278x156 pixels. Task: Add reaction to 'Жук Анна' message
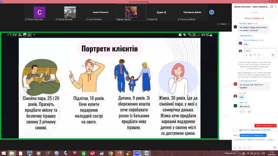[x=244, y=112]
